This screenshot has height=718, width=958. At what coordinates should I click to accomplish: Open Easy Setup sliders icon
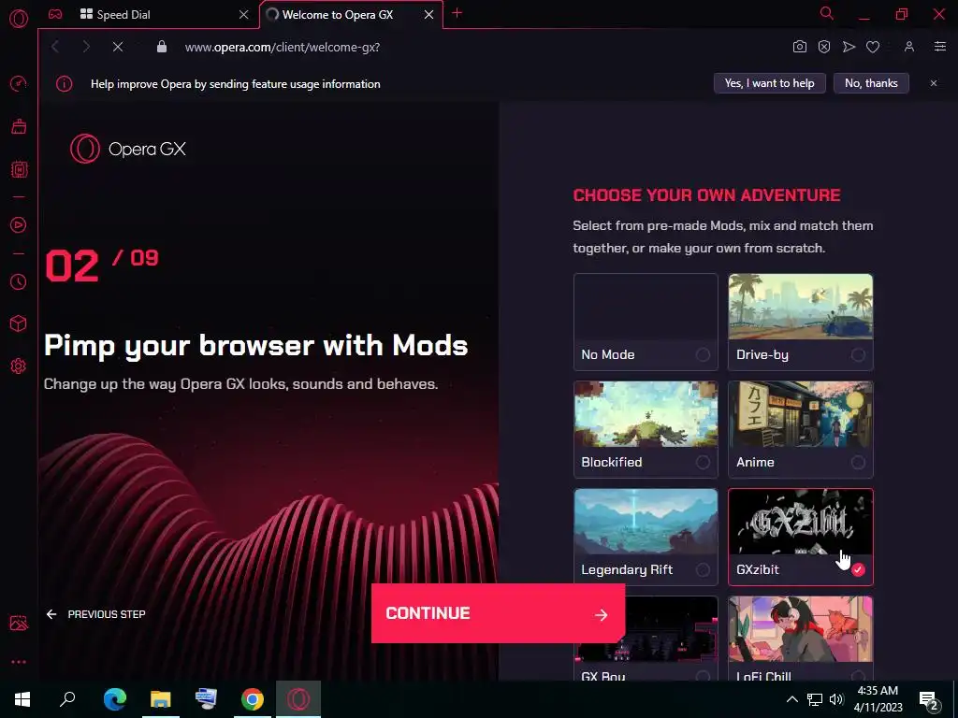[x=940, y=47]
